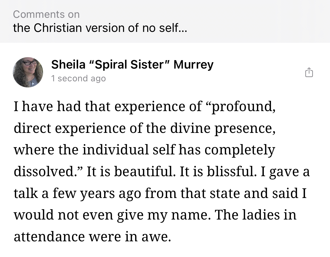330x257 pixels.
Task: Click the word "dissolved." in the comment
Action: click(x=48, y=172)
